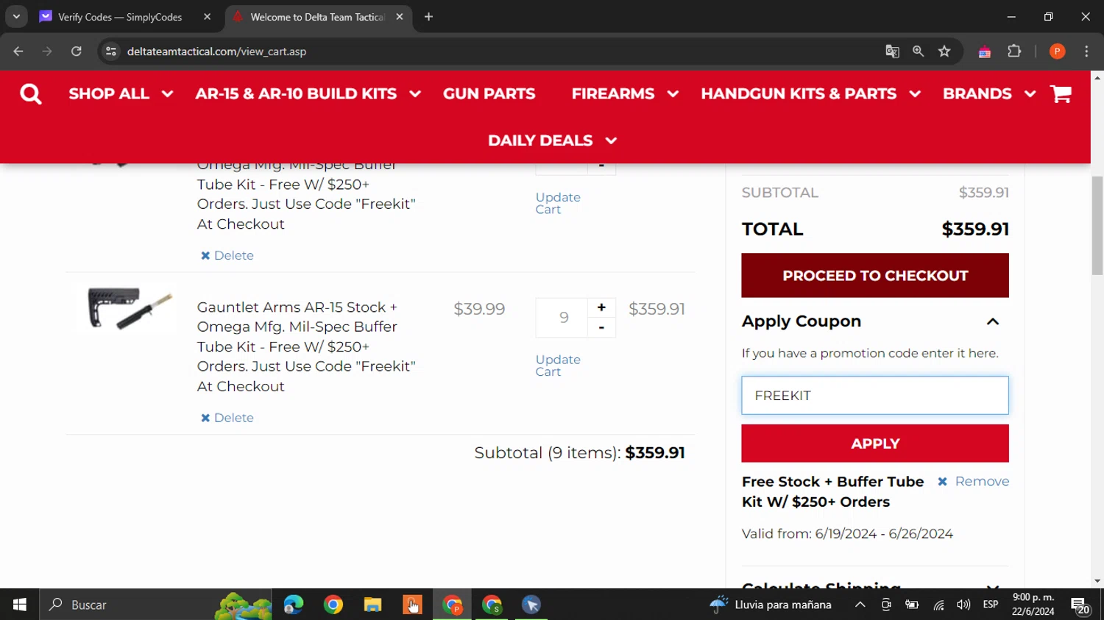Open the Windows Start menu
Image resolution: width=1104 pixels, height=620 pixels.
click(20, 605)
